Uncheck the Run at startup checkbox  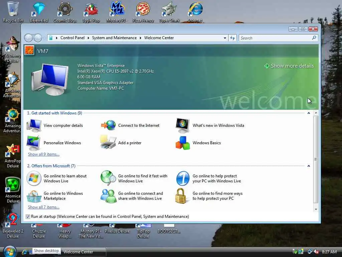click(28, 217)
